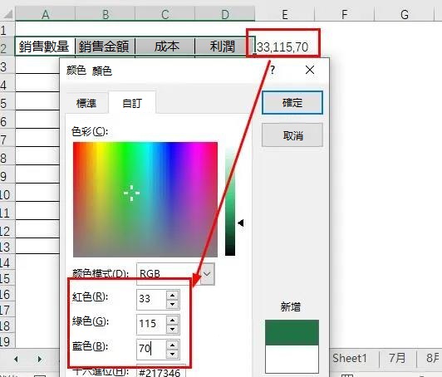Click the select-all corner triangle
Viewport: 442px width, 377px height.
coord(7,14)
